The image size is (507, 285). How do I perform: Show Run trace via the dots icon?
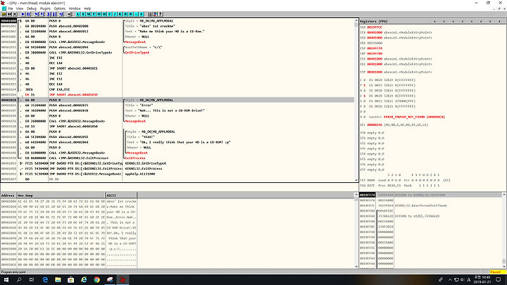[136, 14]
